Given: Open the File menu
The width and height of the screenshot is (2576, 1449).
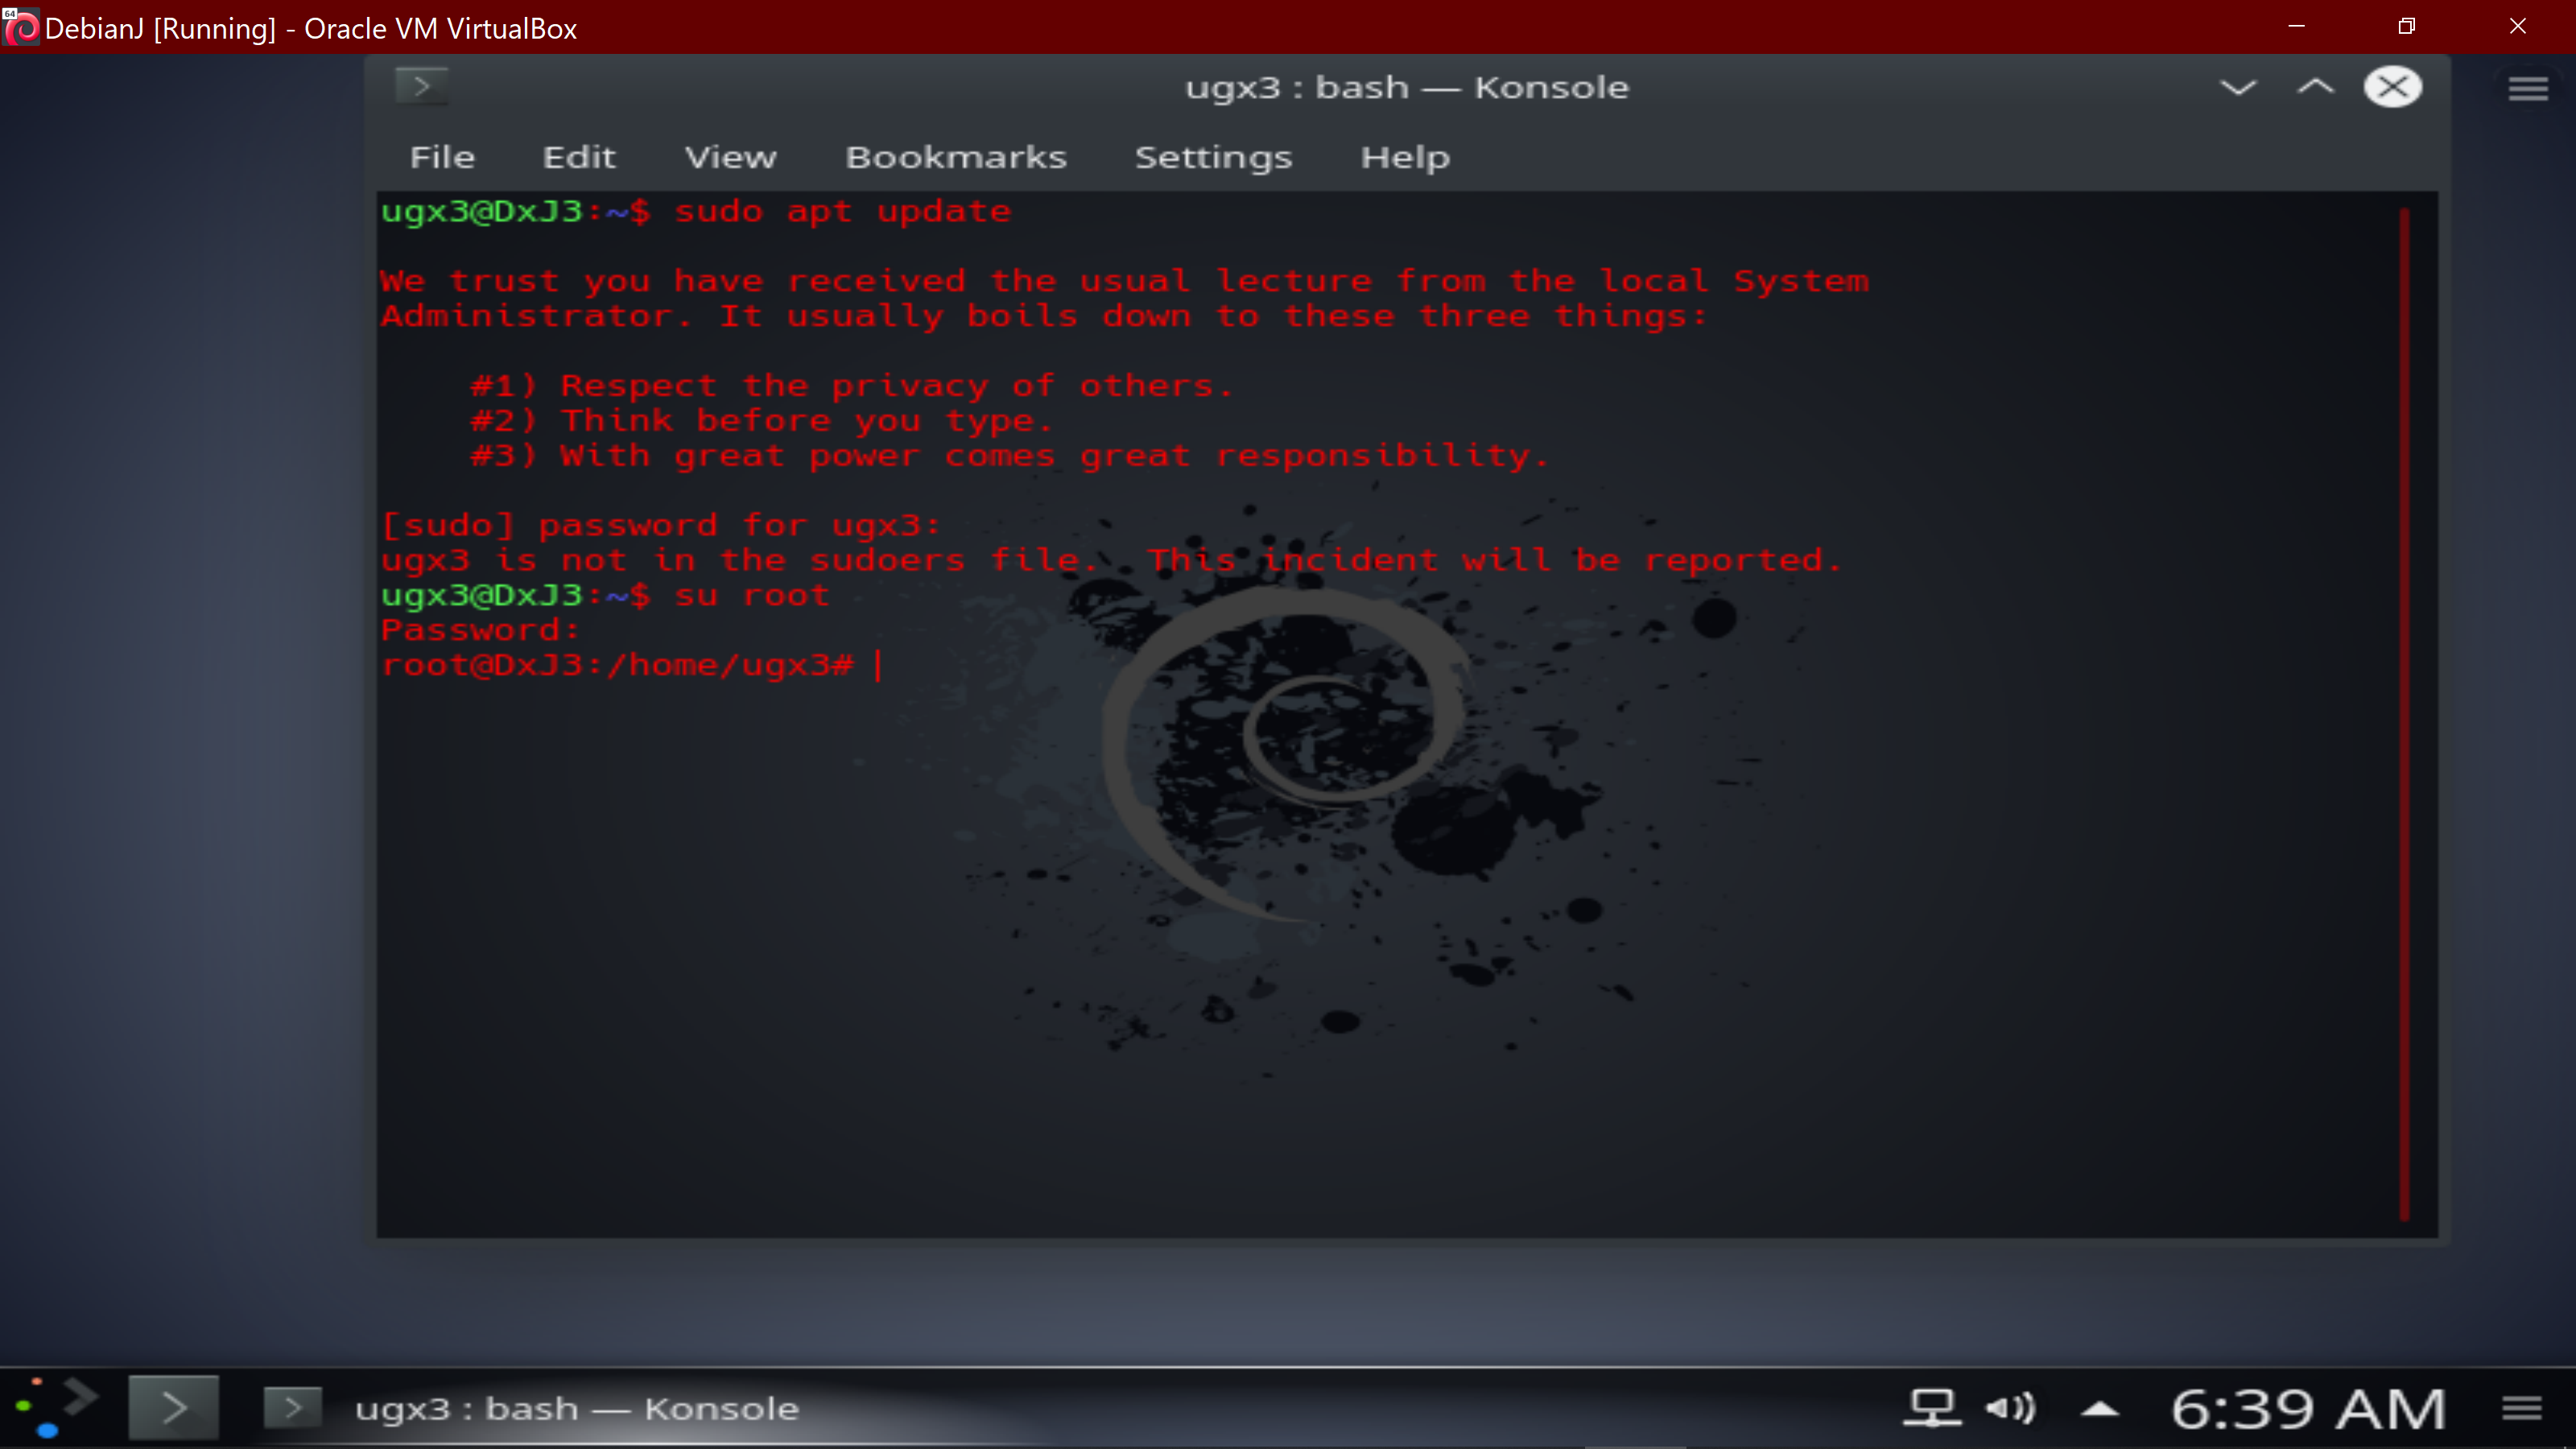Looking at the screenshot, I should point(442,157).
